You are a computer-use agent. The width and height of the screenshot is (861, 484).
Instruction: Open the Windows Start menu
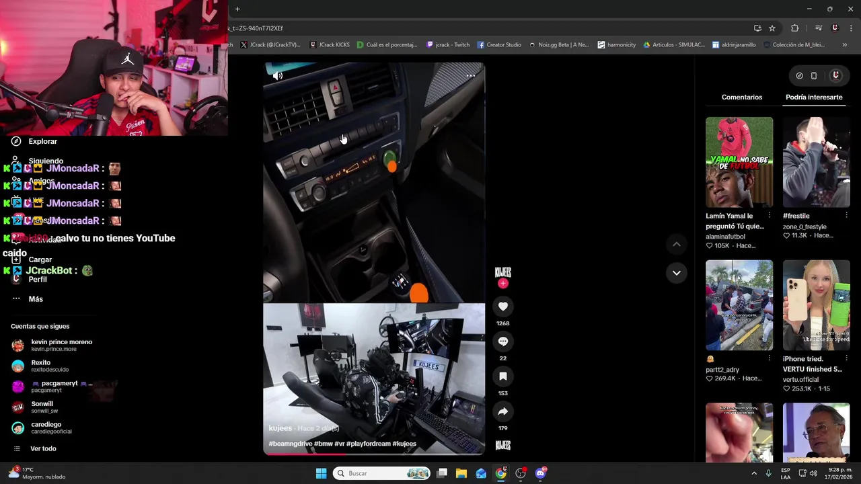[x=321, y=473]
